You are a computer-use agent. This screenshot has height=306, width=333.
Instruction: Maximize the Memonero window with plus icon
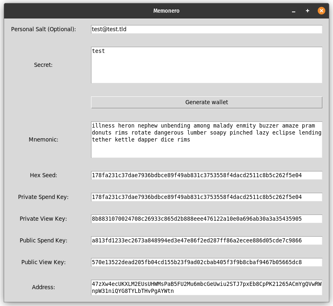point(307,11)
